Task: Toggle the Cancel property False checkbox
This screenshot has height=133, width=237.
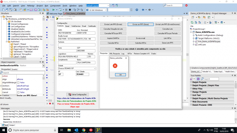Action: pyautogui.click(x=18, y=92)
